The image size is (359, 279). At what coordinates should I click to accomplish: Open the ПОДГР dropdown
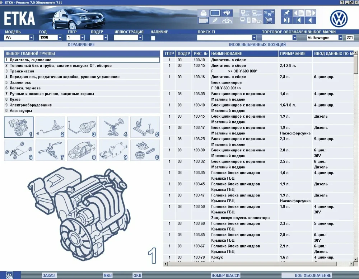pyautogui.click(x=105, y=38)
